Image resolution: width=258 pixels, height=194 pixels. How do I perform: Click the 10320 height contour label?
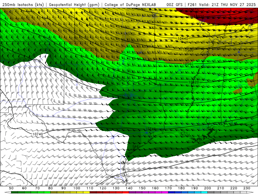199,17
